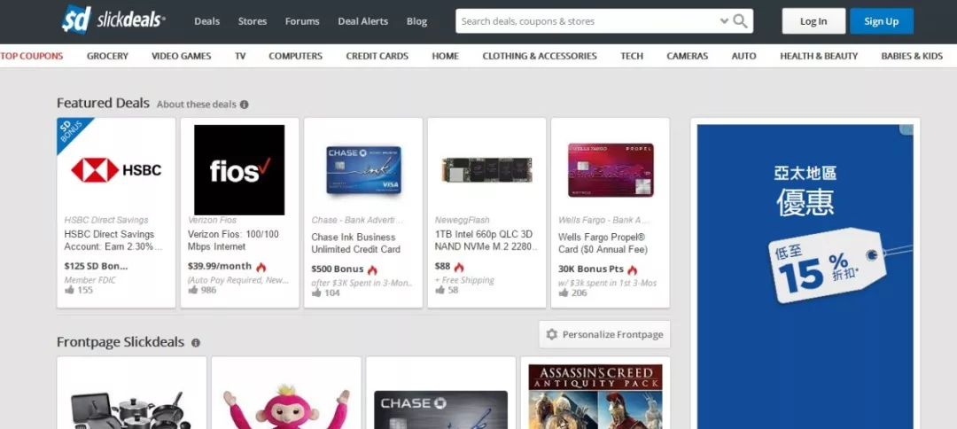Select the Grocery category
Image resolution: width=957 pixels, height=429 pixels.
107,56
